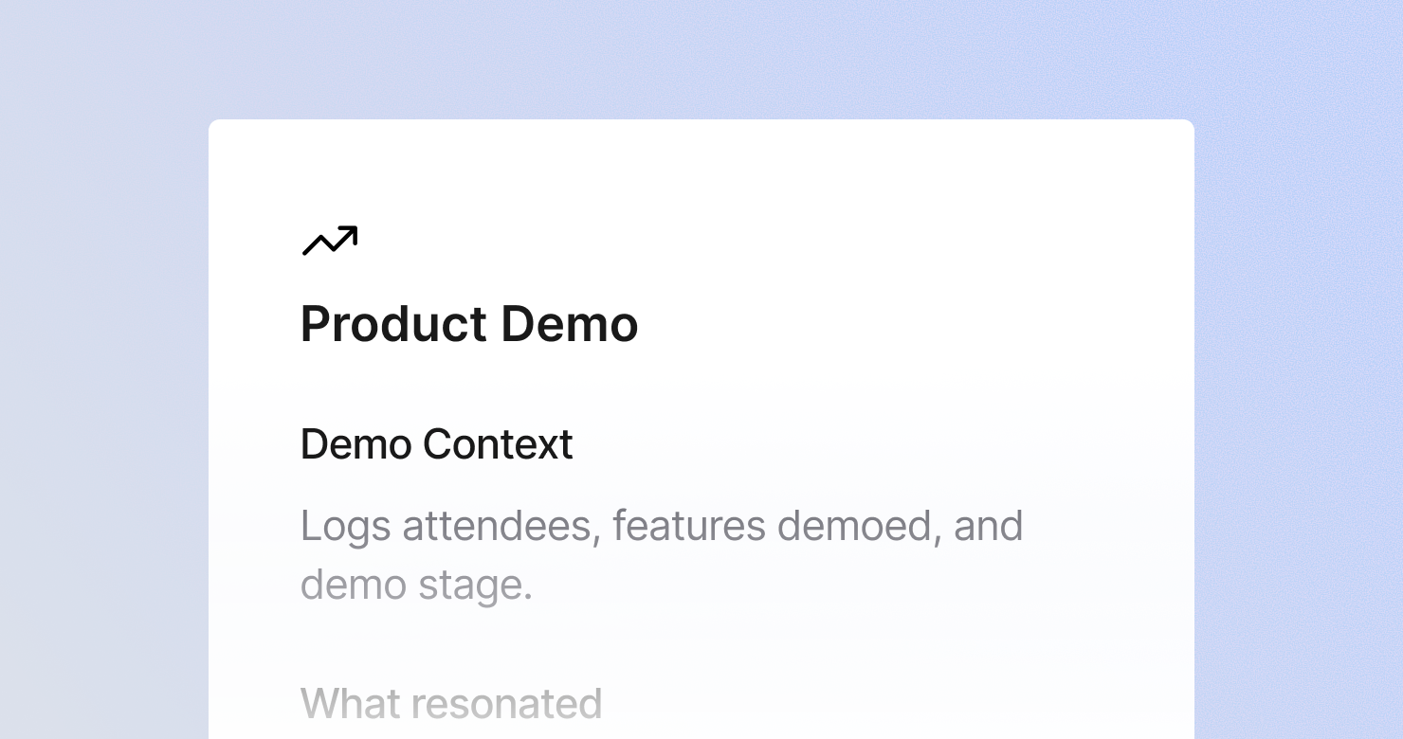Select the Product Demo title
Viewport: 1403px width, 739px height.
[x=469, y=325]
